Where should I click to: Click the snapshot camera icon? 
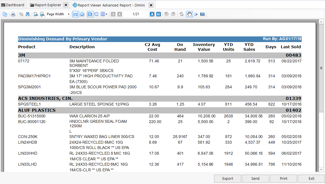(203, 14)
